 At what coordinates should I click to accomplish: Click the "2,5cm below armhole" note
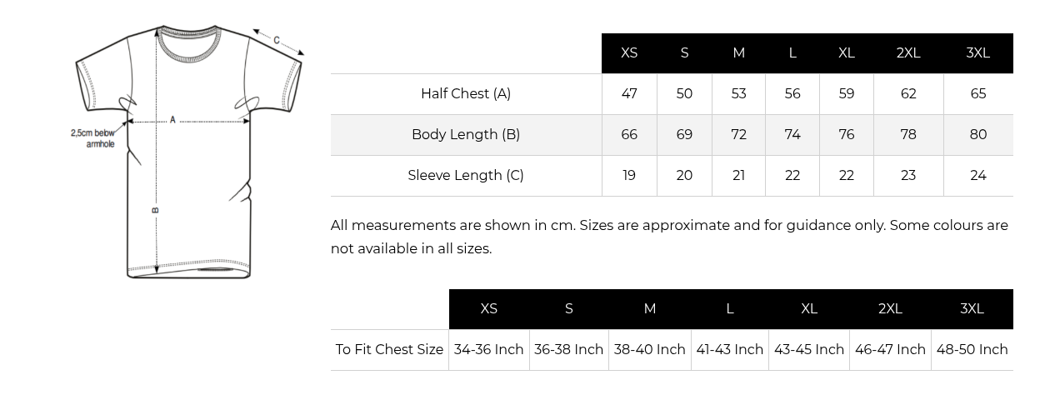coord(92,138)
